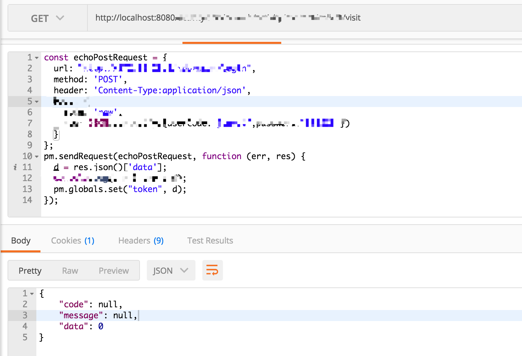Screen dimensions: 522x356
Task: Open the Cookies (1) tab
Action: (73, 241)
